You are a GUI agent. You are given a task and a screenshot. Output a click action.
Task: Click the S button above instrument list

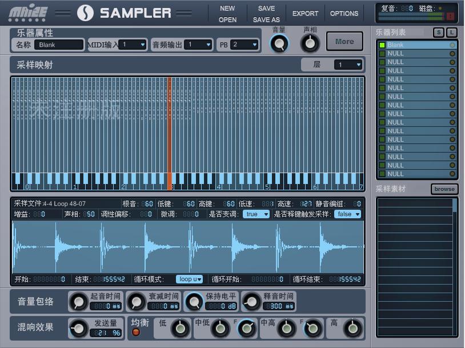tap(439, 33)
